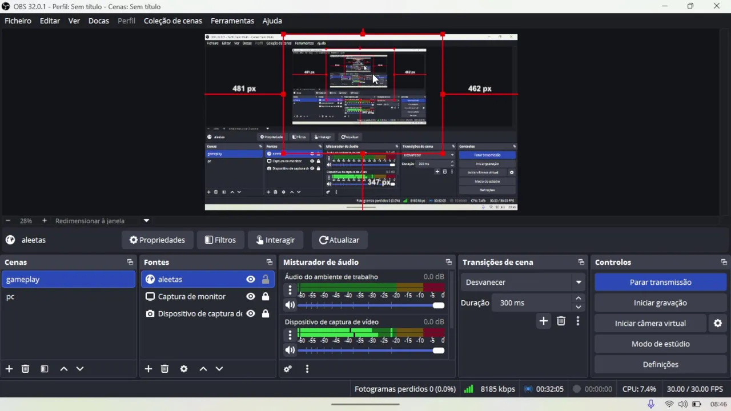The height and width of the screenshot is (411, 731).
Task: Remove scene transition trash icon
Action: [561, 321]
